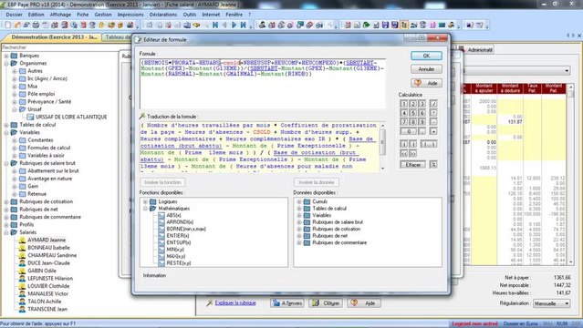The height and width of the screenshot is (328, 583).
Task: Click Net à payer value 1361,66
Action: click(562, 278)
